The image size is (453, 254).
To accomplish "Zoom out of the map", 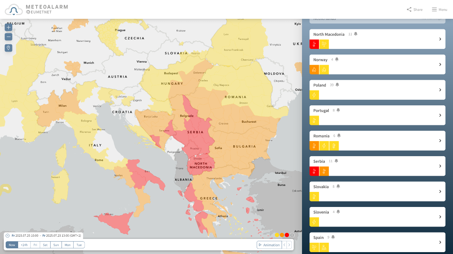I will pos(8,37).
